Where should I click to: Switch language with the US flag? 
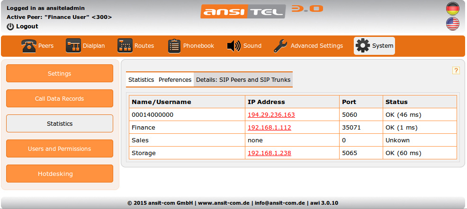tap(453, 24)
